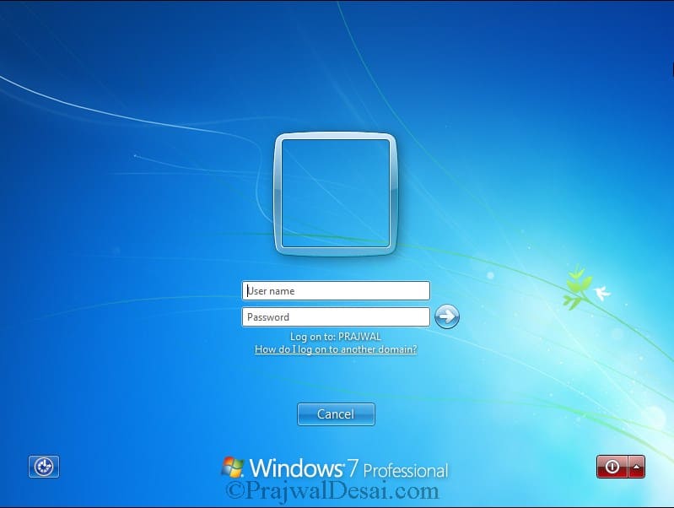
Task: Submit login with the arrow button
Action: 447,317
